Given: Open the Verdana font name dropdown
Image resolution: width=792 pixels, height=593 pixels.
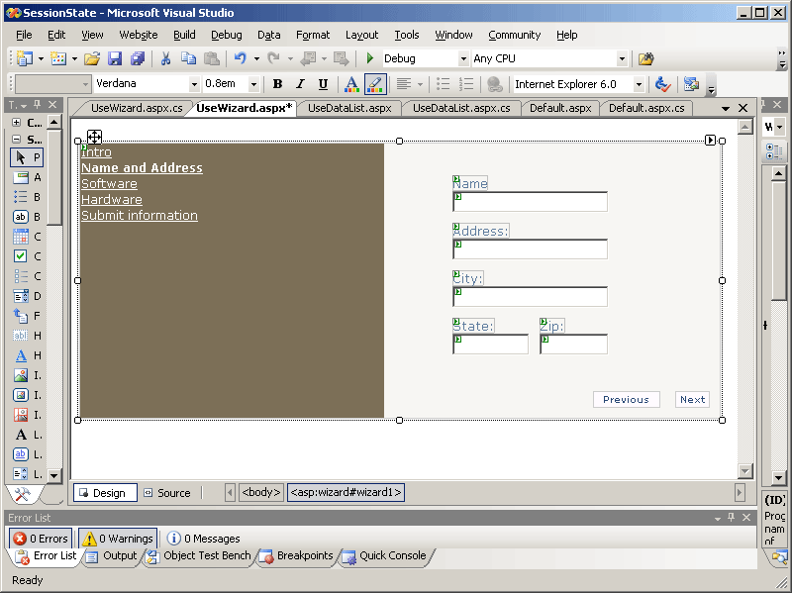Looking at the screenshot, I should click(x=194, y=85).
